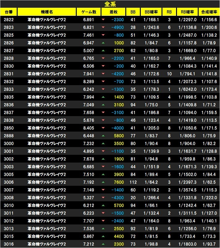
Task: Click the 機種名 column header
Action: click(x=47, y=12)
